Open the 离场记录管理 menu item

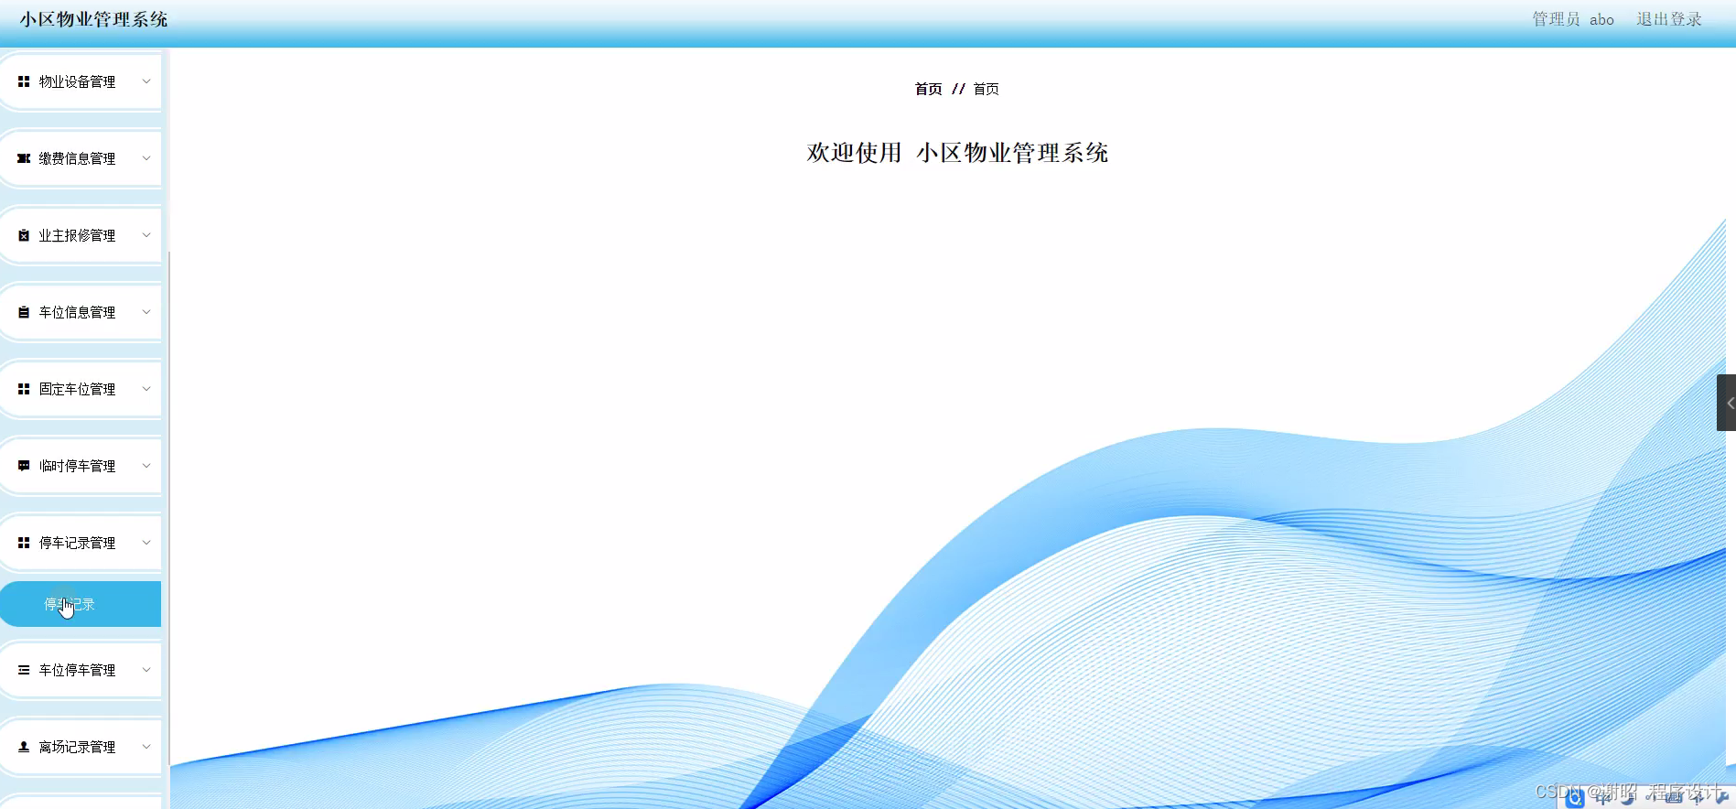[x=81, y=747]
